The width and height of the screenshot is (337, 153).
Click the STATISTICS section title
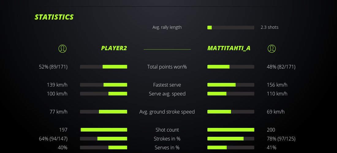coord(54,17)
